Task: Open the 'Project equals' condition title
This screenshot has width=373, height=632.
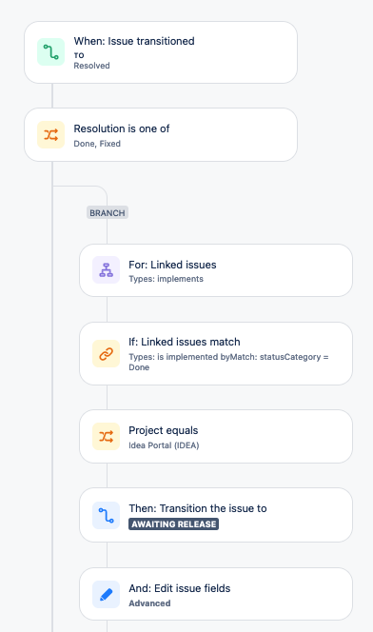Action: click(164, 430)
